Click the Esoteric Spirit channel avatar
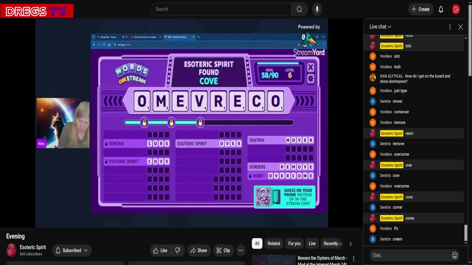This screenshot has height=265, width=472. pos(11,250)
